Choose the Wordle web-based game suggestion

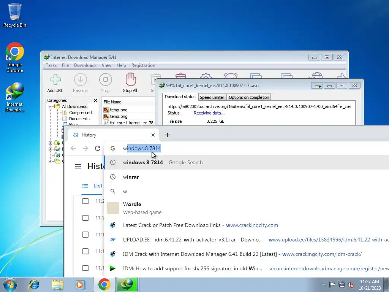246,208
